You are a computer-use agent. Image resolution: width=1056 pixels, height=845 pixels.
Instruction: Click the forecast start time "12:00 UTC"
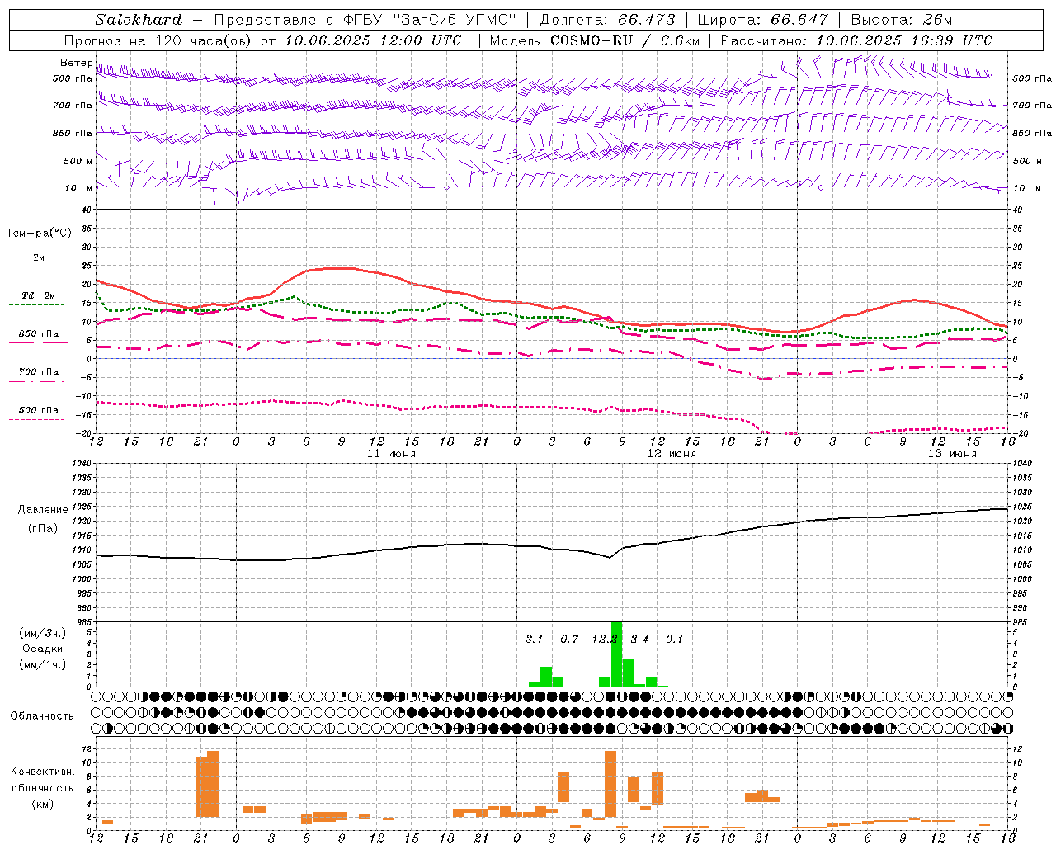coord(421,40)
